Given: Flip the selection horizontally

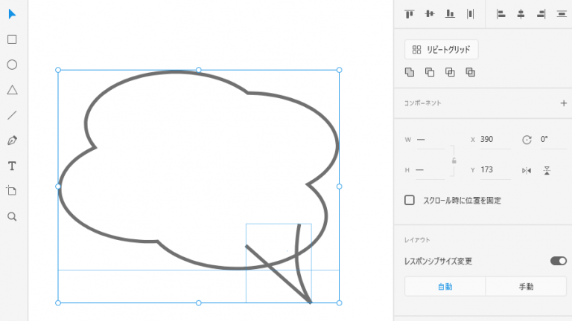Looking at the screenshot, I should 527,170.
